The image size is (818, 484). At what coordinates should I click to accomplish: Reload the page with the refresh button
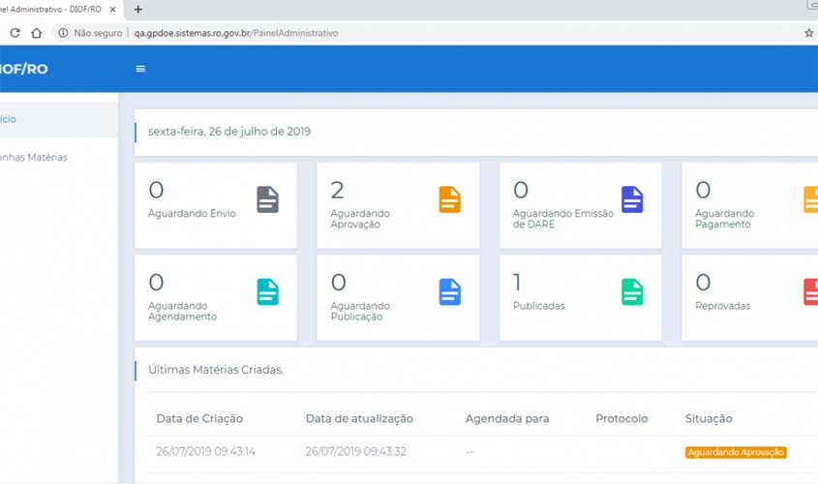(x=15, y=33)
